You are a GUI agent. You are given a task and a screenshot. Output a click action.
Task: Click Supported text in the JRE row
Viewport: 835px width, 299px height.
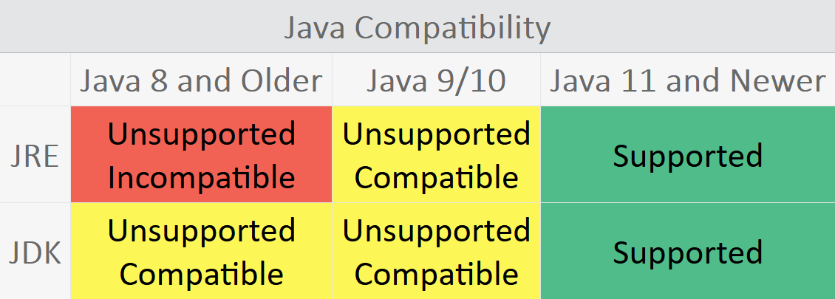tap(688, 157)
